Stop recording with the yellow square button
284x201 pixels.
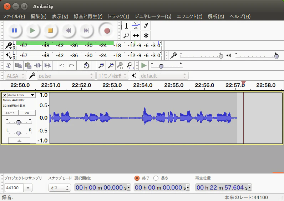pyautogui.click(x=50, y=30)
